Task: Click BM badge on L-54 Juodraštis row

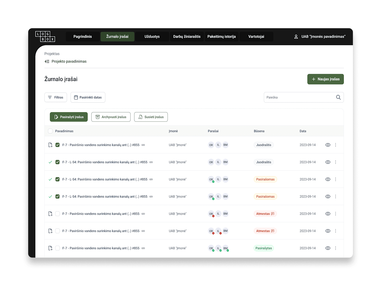Action: pyautogui.click(x=225, y=162)
